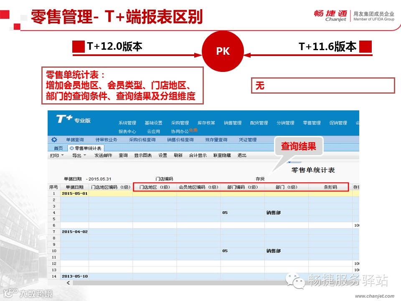Open the 报表中心 menu

click(127, 131)
